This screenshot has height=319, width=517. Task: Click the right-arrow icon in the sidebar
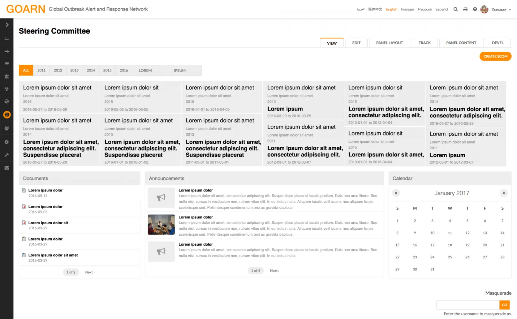point(7,51)
